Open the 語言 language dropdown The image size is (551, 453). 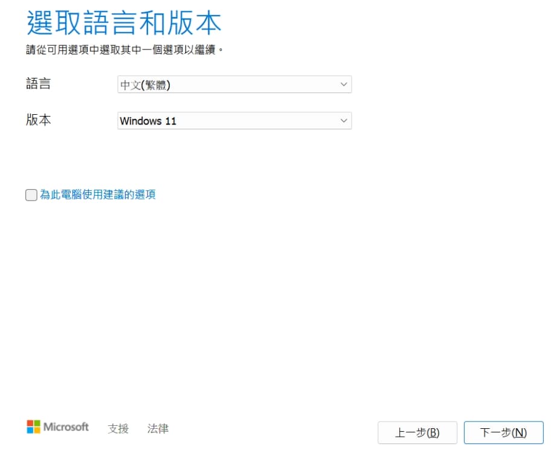point(234,85)
